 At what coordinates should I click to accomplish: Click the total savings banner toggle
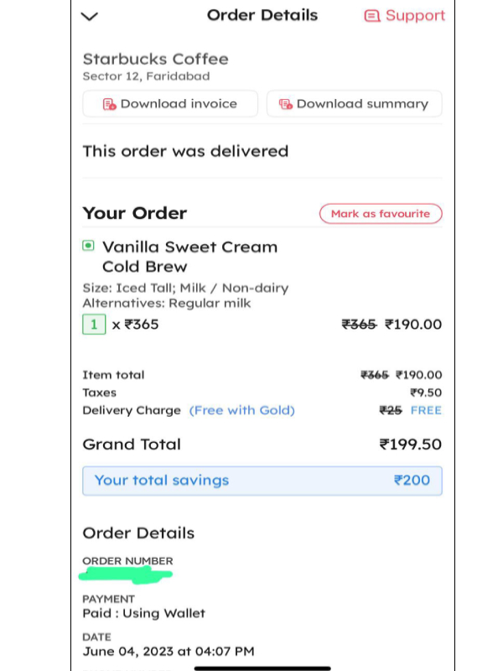(x=262, y=480)
